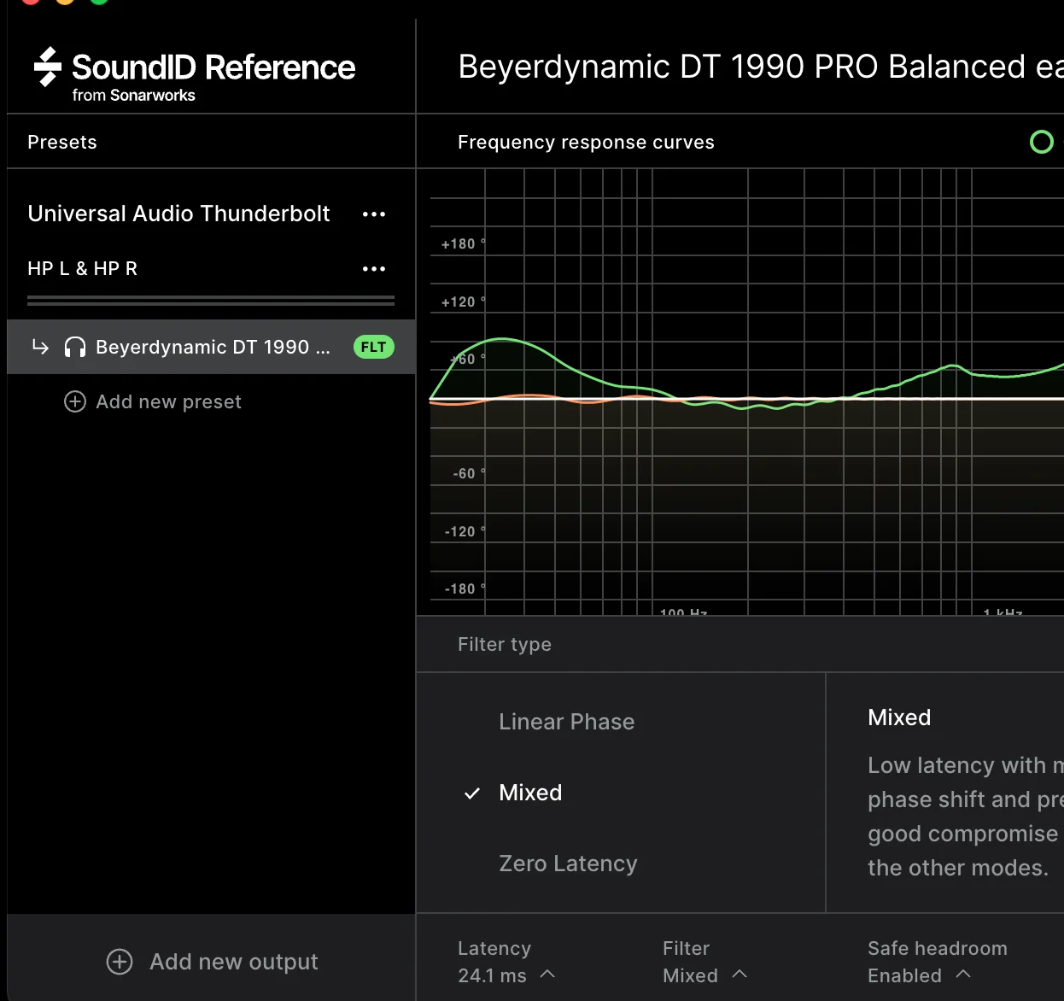Click the -120° axis label
1064x1001 pixels.
point(465,532)
